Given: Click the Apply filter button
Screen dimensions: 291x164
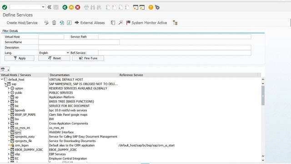Looking at the screenshot, I should [x=20, y=58].
